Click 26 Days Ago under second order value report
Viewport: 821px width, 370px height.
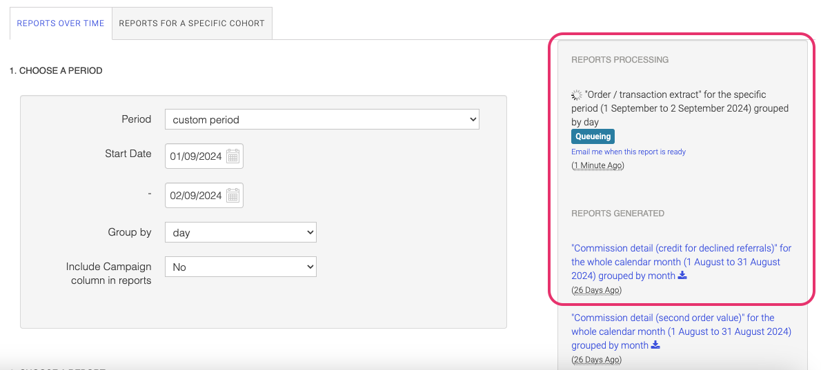(x=596, y=360)
